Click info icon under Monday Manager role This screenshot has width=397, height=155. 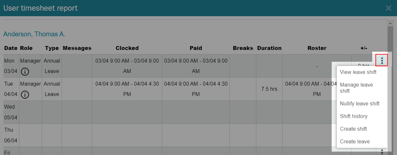tap(25, 71)
